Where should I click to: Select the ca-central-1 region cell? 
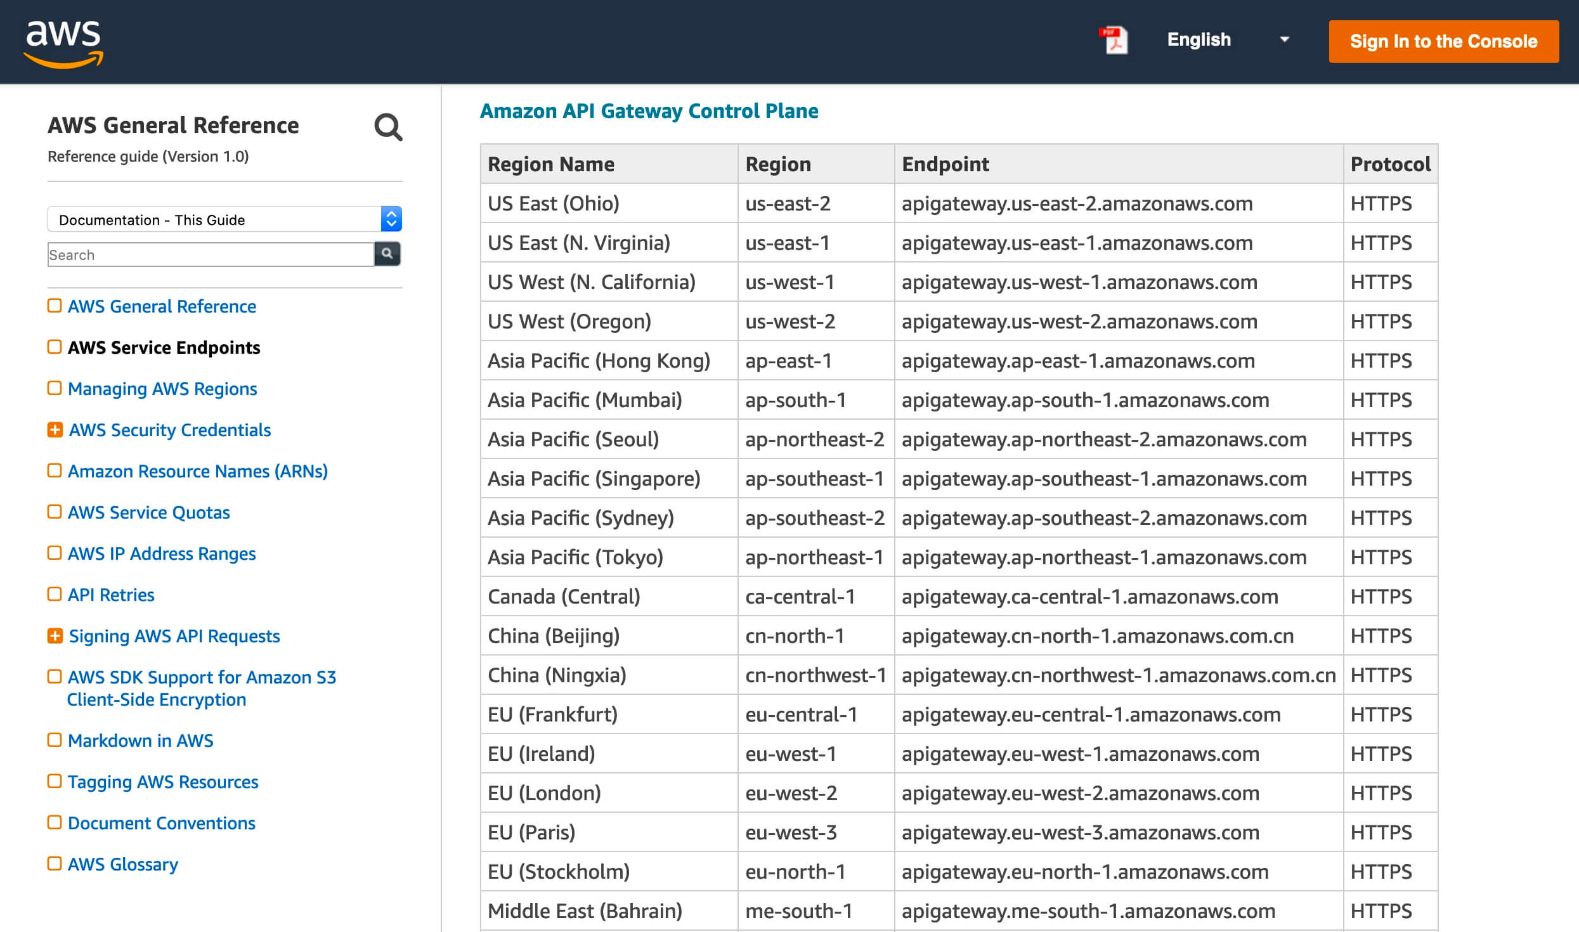[x=816, y=597]
